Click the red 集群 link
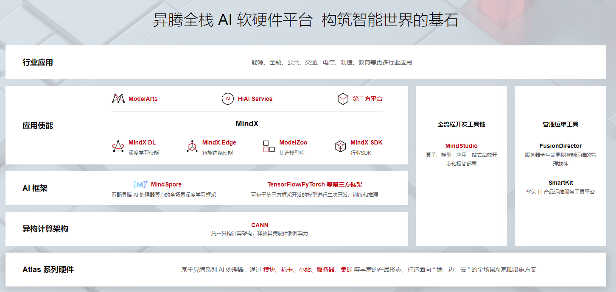616x292 pixels. click(x=346, y=270)
